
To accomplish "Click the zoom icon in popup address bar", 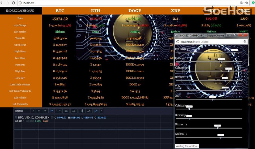I will (x=245, y=42).
